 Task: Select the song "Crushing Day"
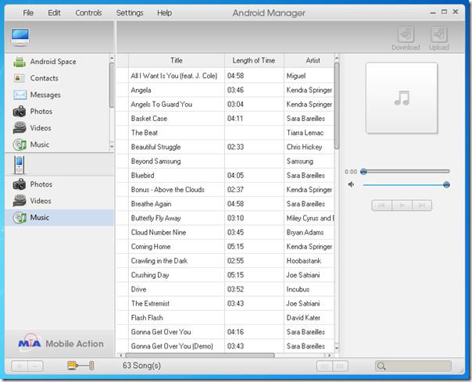click(x=150, y=275)
